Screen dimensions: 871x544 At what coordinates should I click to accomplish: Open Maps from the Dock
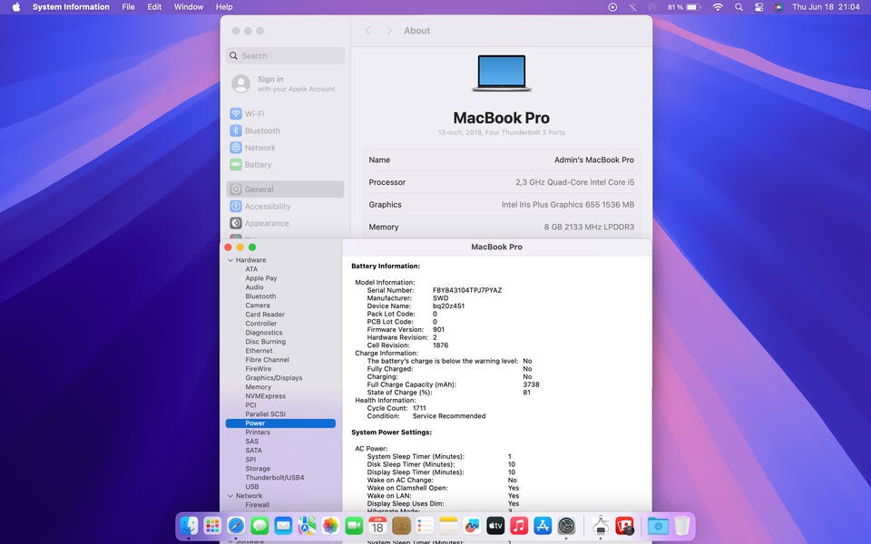307,525
